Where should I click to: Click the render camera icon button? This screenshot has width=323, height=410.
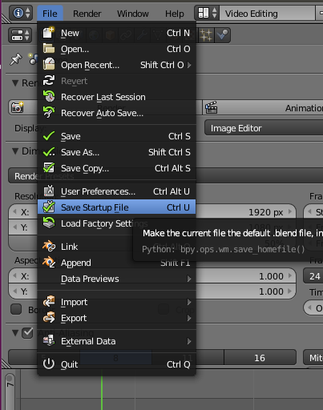click(x=17, y=107)
